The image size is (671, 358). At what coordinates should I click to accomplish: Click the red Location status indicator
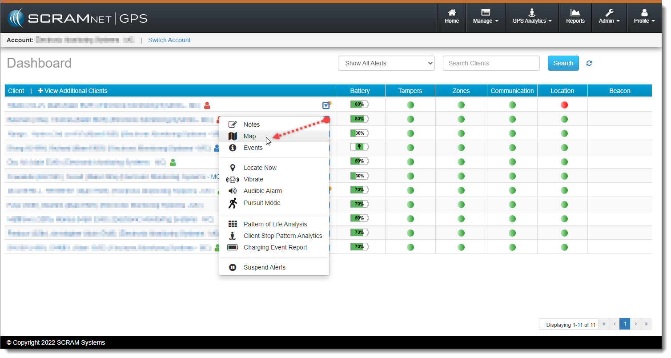564,105
